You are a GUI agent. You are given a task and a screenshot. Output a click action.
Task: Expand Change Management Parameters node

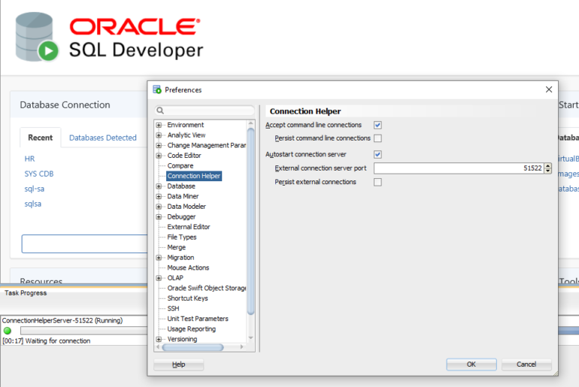pyautogui.click(x=159, y=145)
